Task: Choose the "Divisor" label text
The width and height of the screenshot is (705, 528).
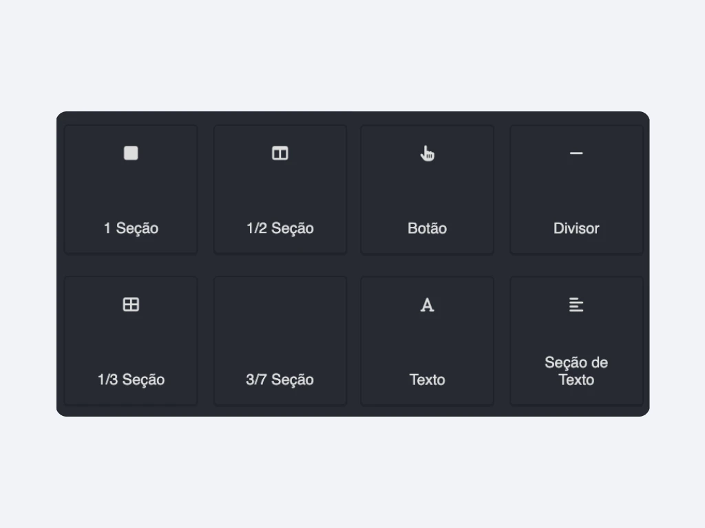Action: (576, 228)
